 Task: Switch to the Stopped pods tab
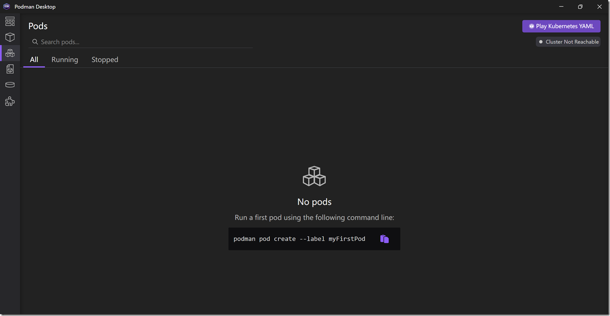[x=105, y=60]
